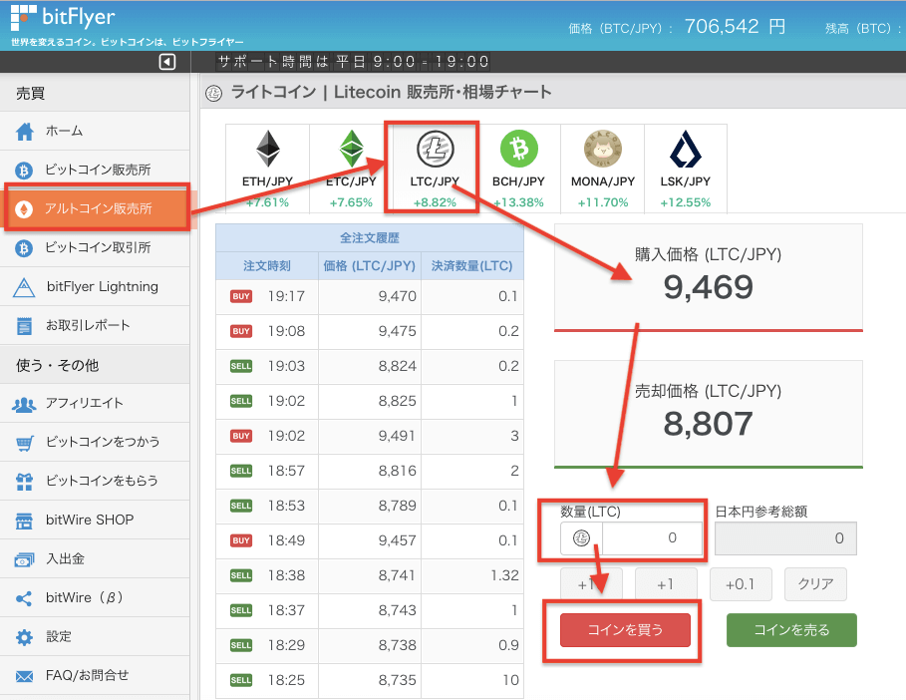Click the 決済数量(LTC) column header
The height and width of the screenshot is (700, 906).
(x=472, y=266)
